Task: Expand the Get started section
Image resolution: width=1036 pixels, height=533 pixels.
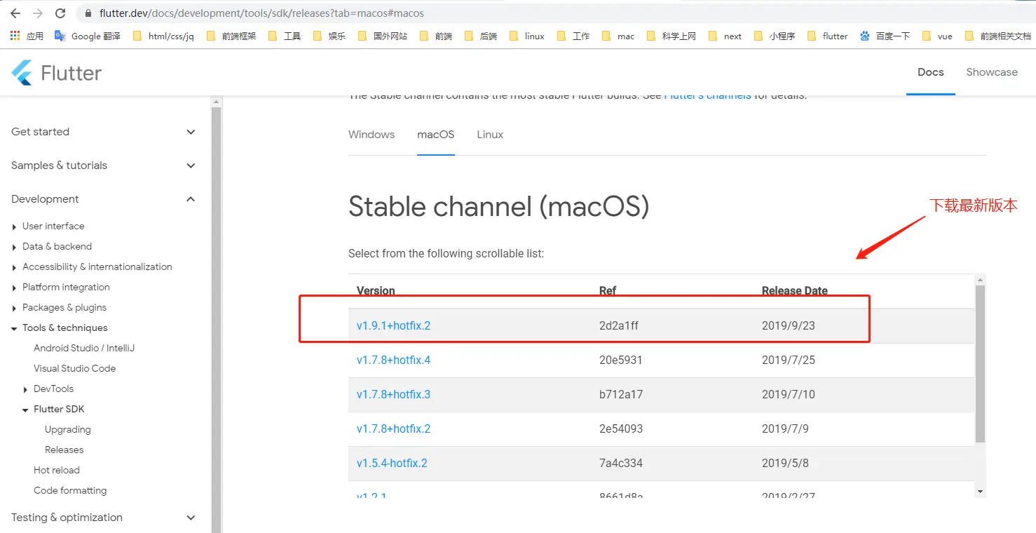Action: pyautogui.click(x=191, y=132)
